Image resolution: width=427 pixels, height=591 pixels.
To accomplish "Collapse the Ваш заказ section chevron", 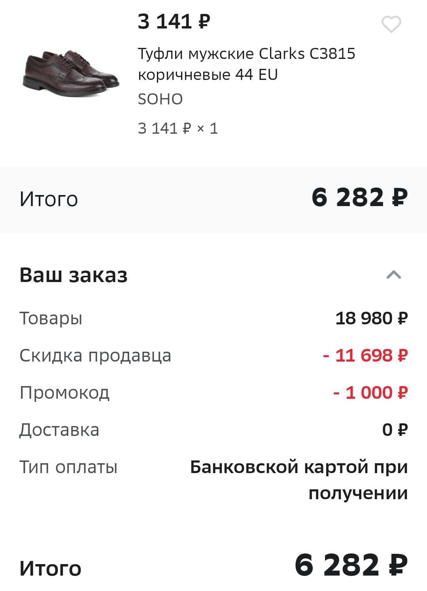I will pyautogui.click(x=393, y=275).
